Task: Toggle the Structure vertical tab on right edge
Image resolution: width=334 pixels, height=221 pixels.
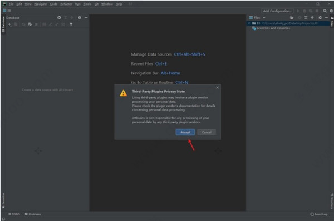Action: [x=332, y=201]
